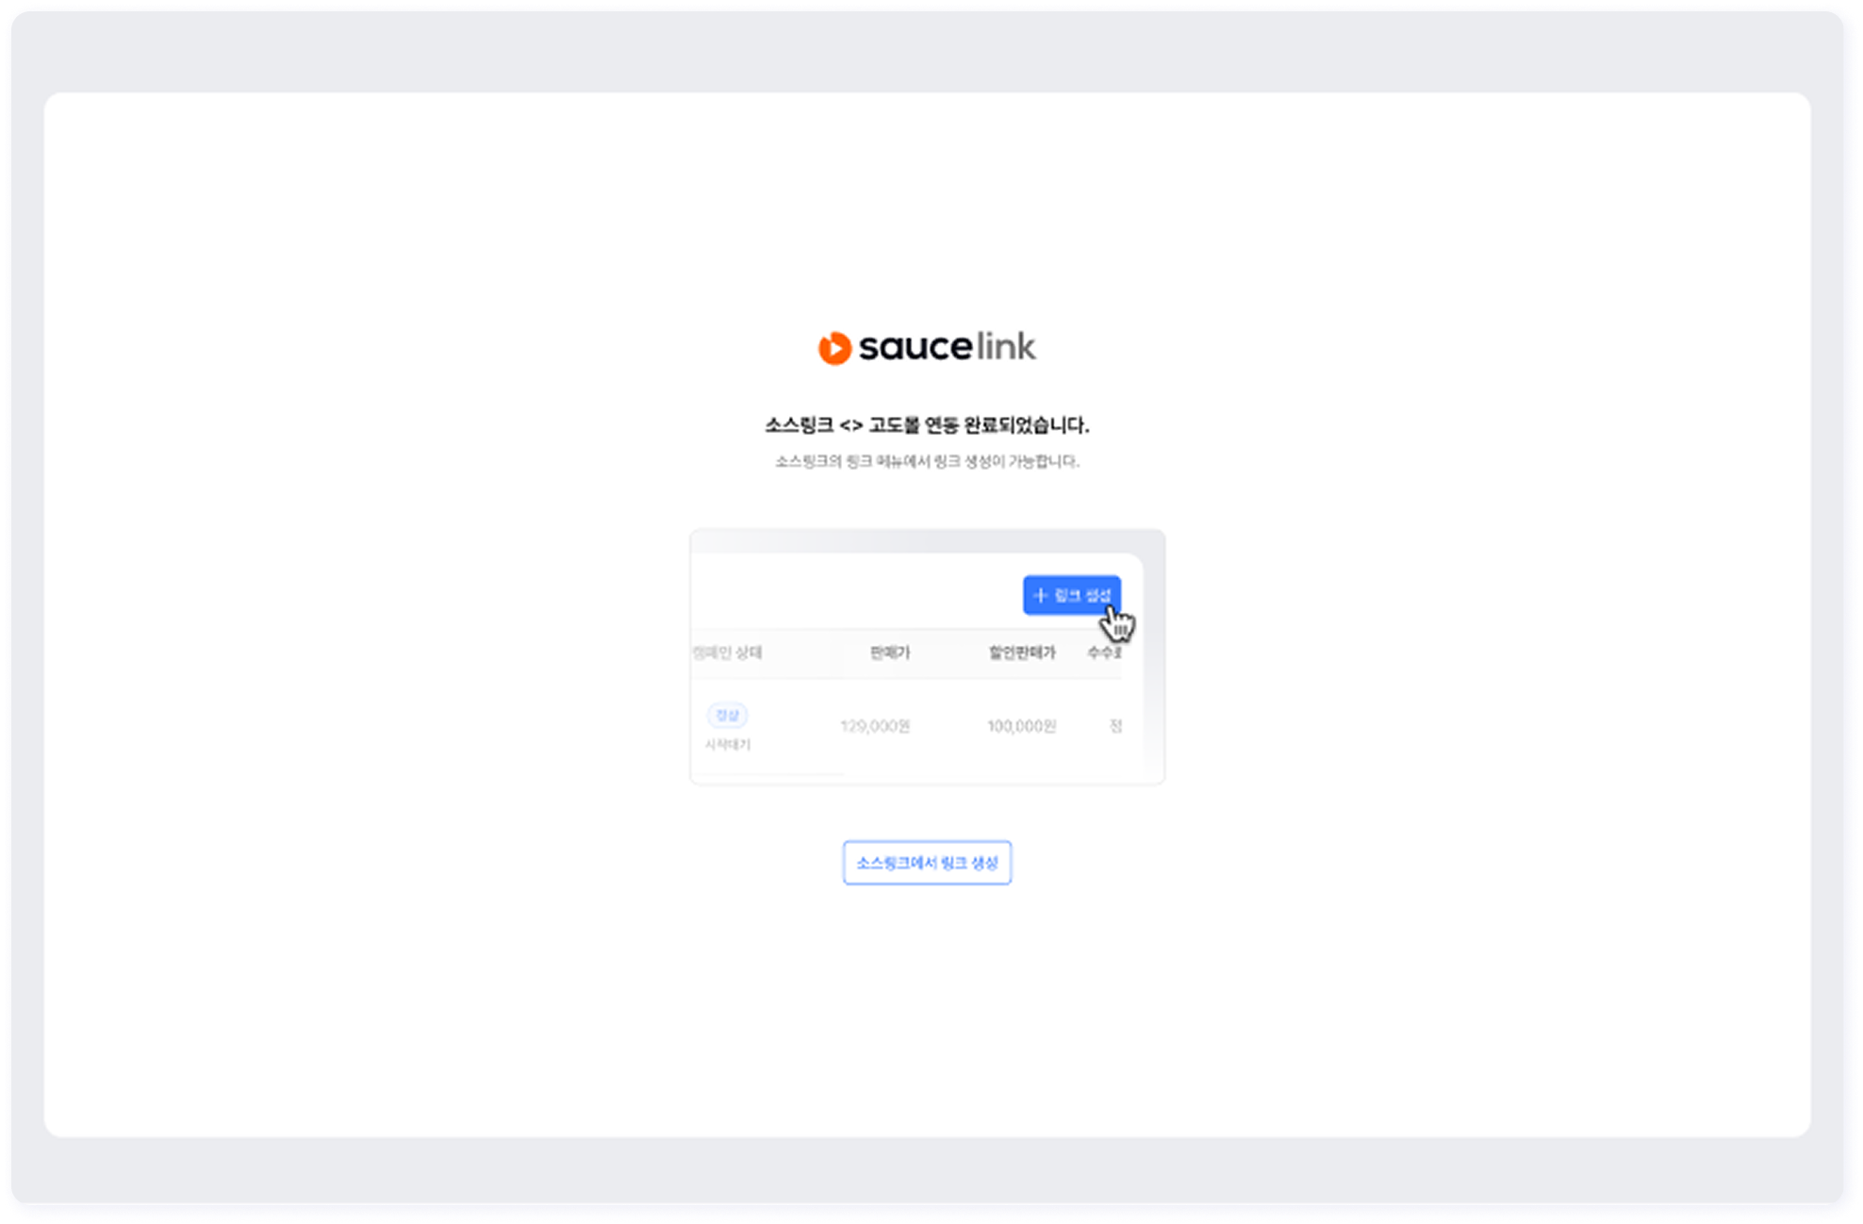
Task: Click the plus icon in 링크 생성 button
Action: tap(1041, 595)
